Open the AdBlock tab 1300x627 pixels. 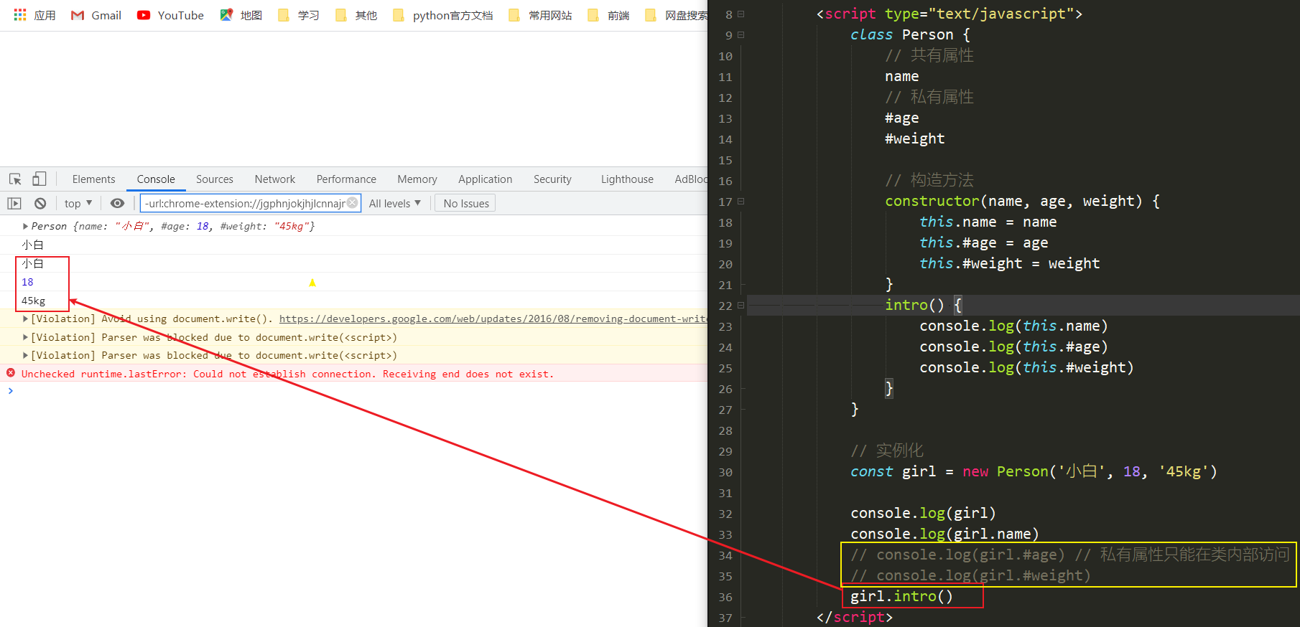pos(690,179)
